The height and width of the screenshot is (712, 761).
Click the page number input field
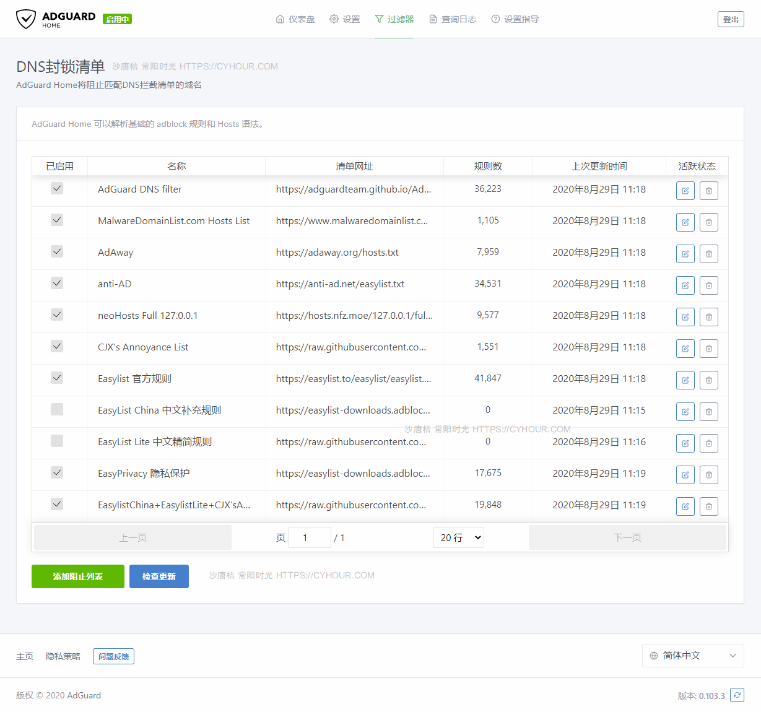pos(310,537)
